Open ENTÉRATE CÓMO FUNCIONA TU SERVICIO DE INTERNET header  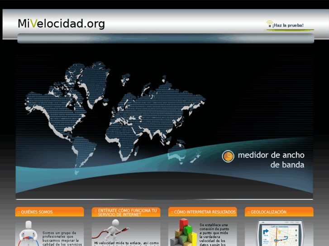point(126,212)
